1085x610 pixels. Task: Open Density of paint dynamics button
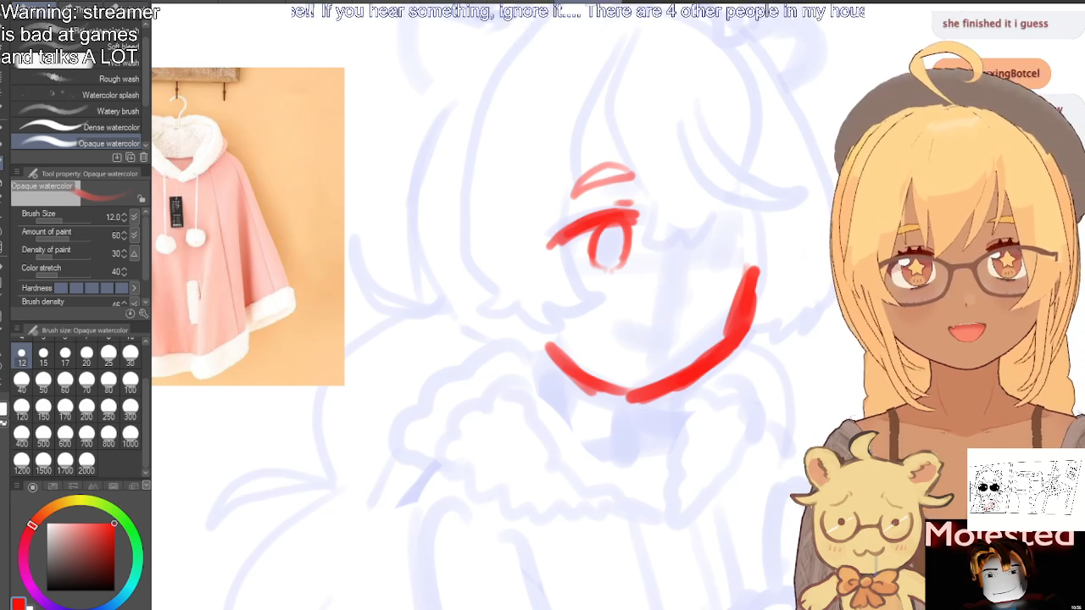click(134, 253)
